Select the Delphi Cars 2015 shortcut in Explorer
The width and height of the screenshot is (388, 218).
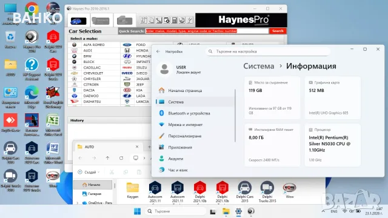245,192
